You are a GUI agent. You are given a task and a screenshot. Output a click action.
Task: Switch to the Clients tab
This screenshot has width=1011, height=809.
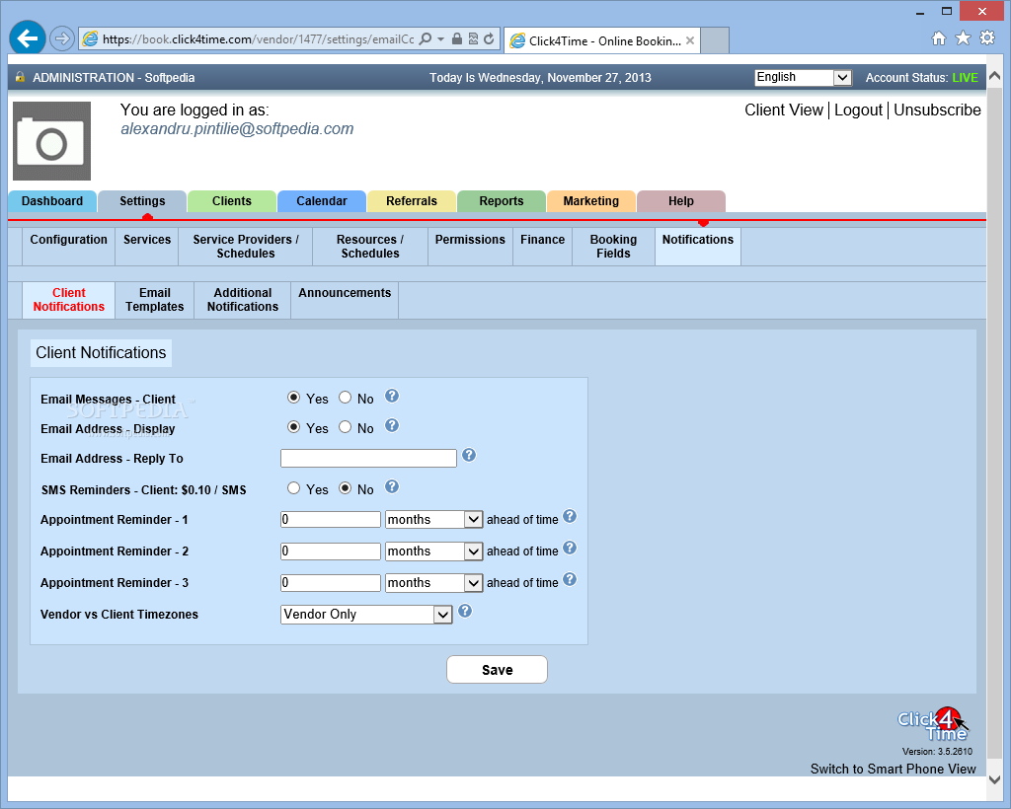click(x=231, y=201)
